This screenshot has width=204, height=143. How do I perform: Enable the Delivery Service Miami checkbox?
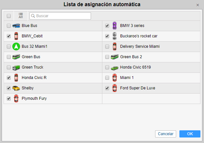click(x=107, y=46)
